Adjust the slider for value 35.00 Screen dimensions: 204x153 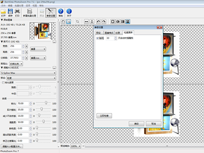pos(42,109)
